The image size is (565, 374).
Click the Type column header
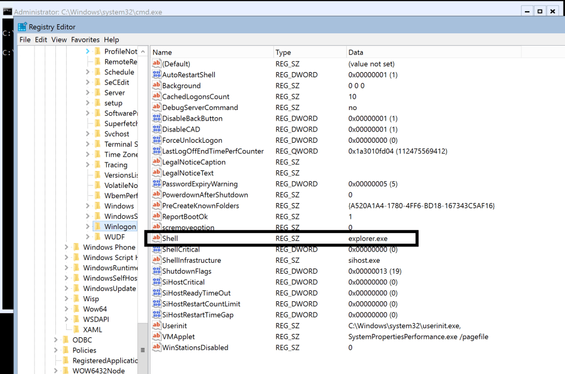(282, 52)
